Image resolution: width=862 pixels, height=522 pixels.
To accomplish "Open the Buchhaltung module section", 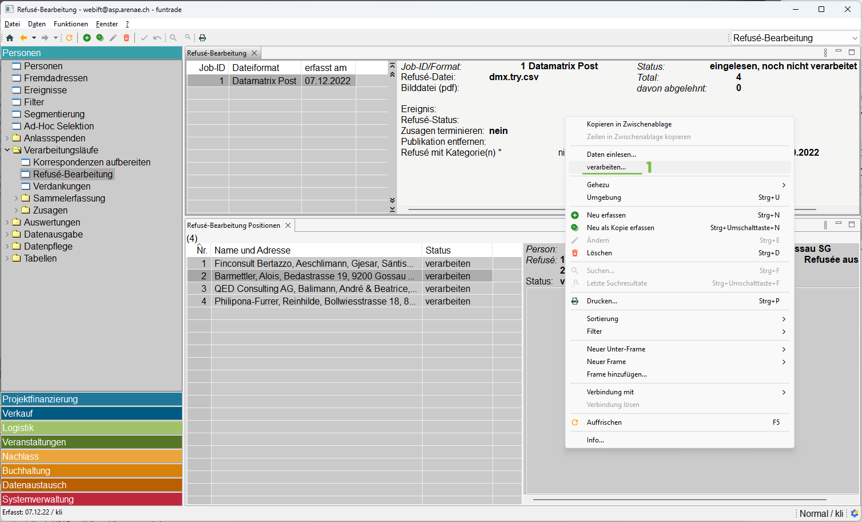I will [x=92, y=470].
